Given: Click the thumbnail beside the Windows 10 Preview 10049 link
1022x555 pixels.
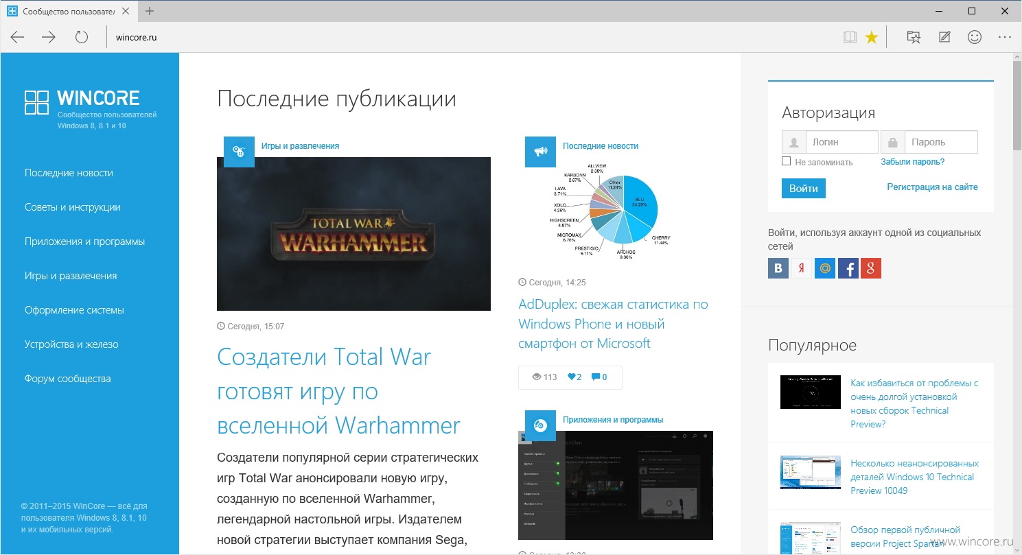Looking at the screenshot, I should pos(811,472).
